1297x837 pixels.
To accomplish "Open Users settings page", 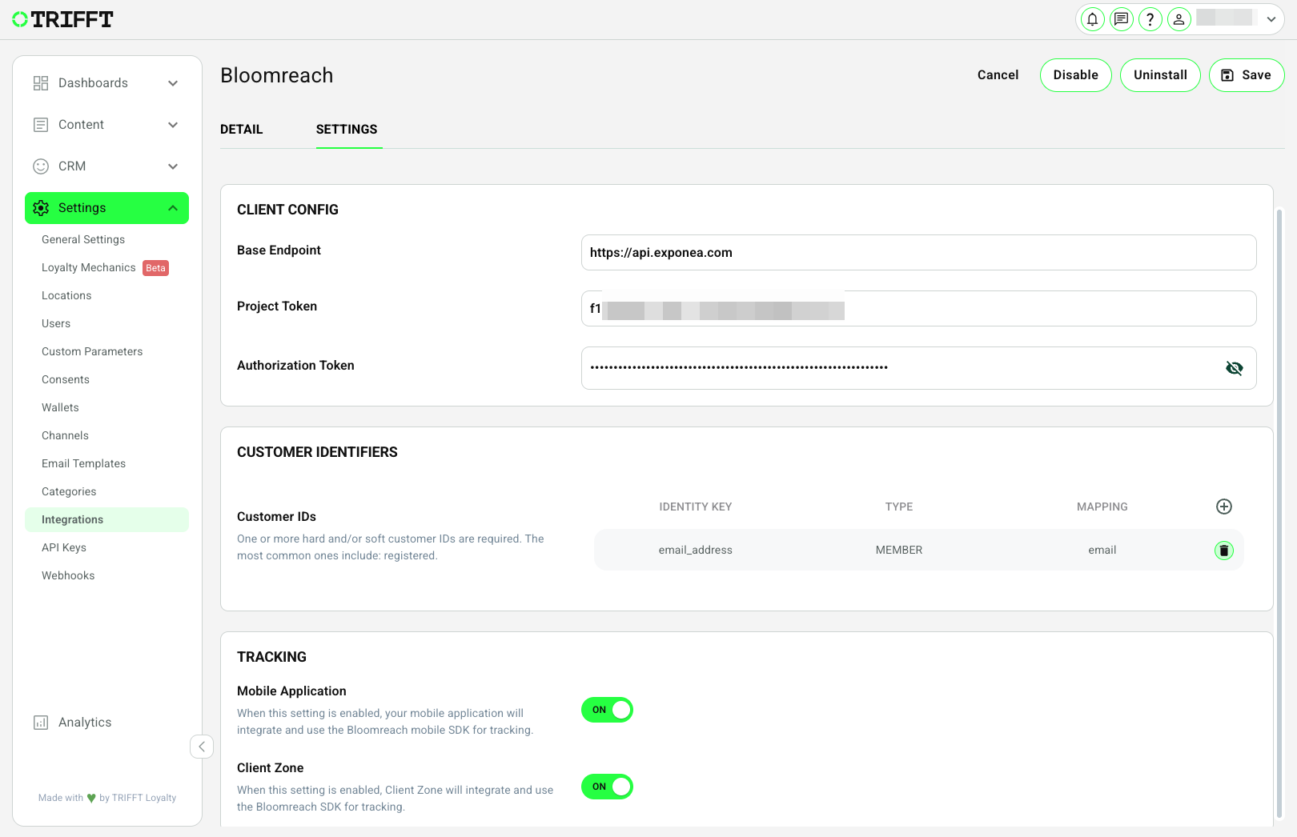I will (x=56, y=323).
